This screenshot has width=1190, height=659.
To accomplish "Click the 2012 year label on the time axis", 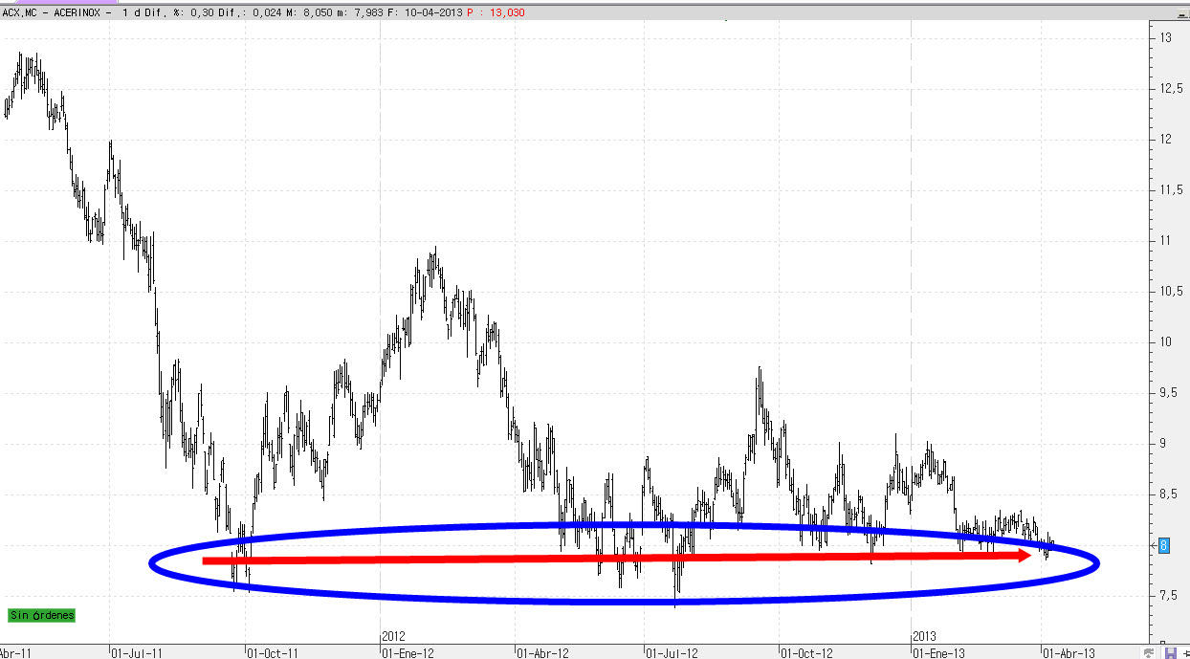I will point(394,635).
